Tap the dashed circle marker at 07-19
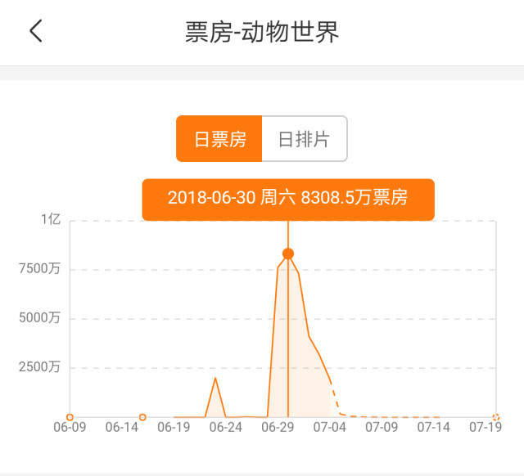 pyautogui.click(x=496, y=417)
